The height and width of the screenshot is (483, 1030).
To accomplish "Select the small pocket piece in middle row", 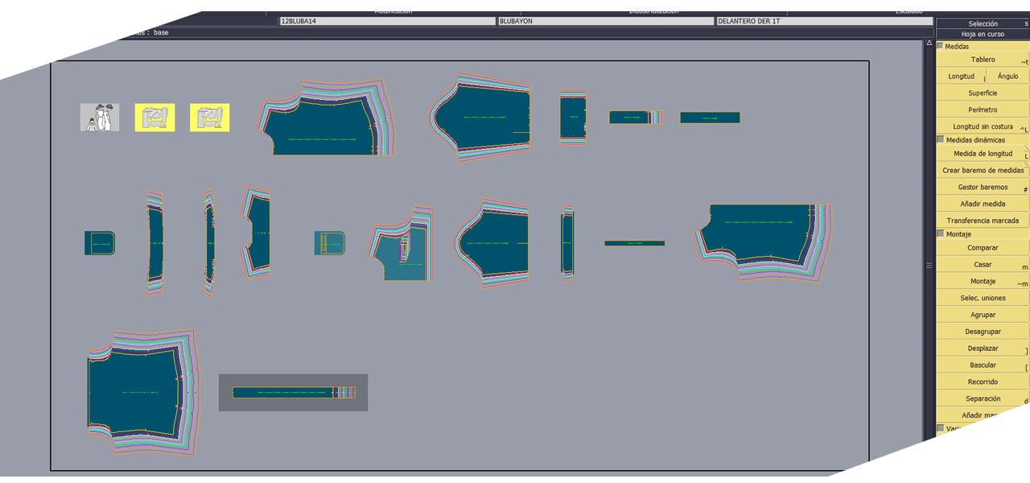I will click(x=100, y=243).
